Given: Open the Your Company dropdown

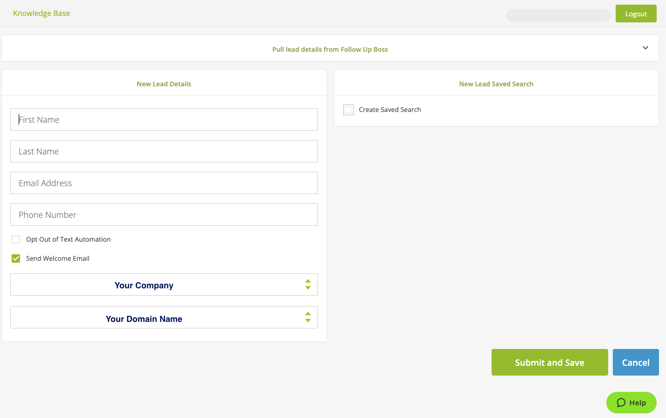Looking at the screenshot, I should 164,285.
